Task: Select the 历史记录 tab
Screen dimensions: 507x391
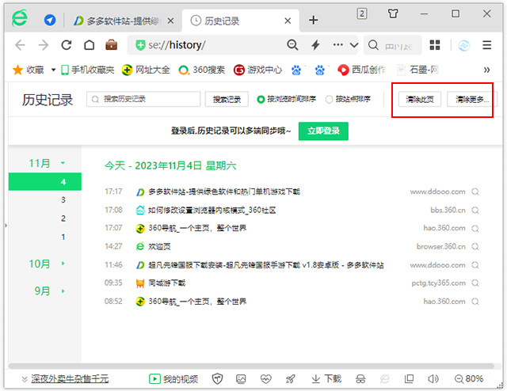Action: coord(241,21)
